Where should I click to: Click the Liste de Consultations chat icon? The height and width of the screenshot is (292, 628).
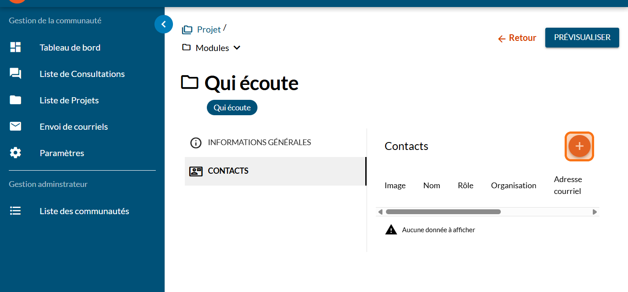click(15, 74)
